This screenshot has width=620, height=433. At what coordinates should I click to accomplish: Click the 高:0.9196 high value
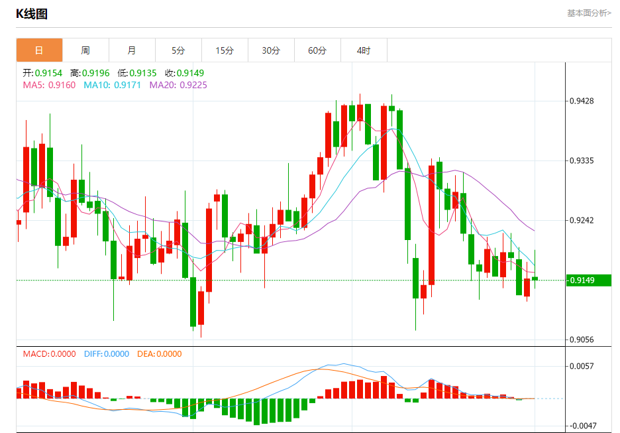(x=90, y=73)
